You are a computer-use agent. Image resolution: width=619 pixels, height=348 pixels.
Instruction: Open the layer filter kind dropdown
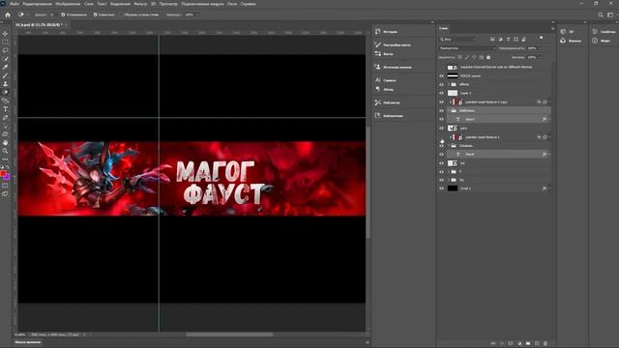[x=457, y=39]
